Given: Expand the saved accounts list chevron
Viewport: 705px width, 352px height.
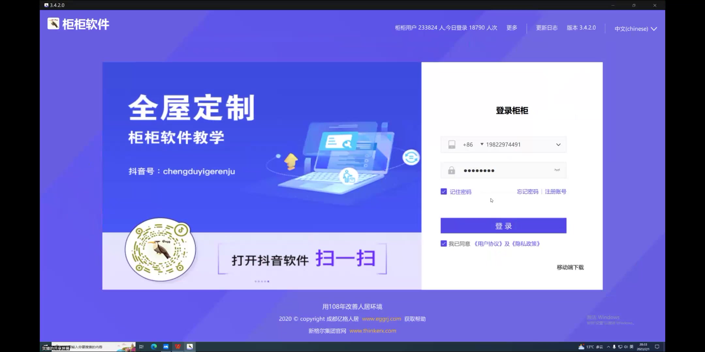Looking at the screenshot, I should (x=558, y=145).
